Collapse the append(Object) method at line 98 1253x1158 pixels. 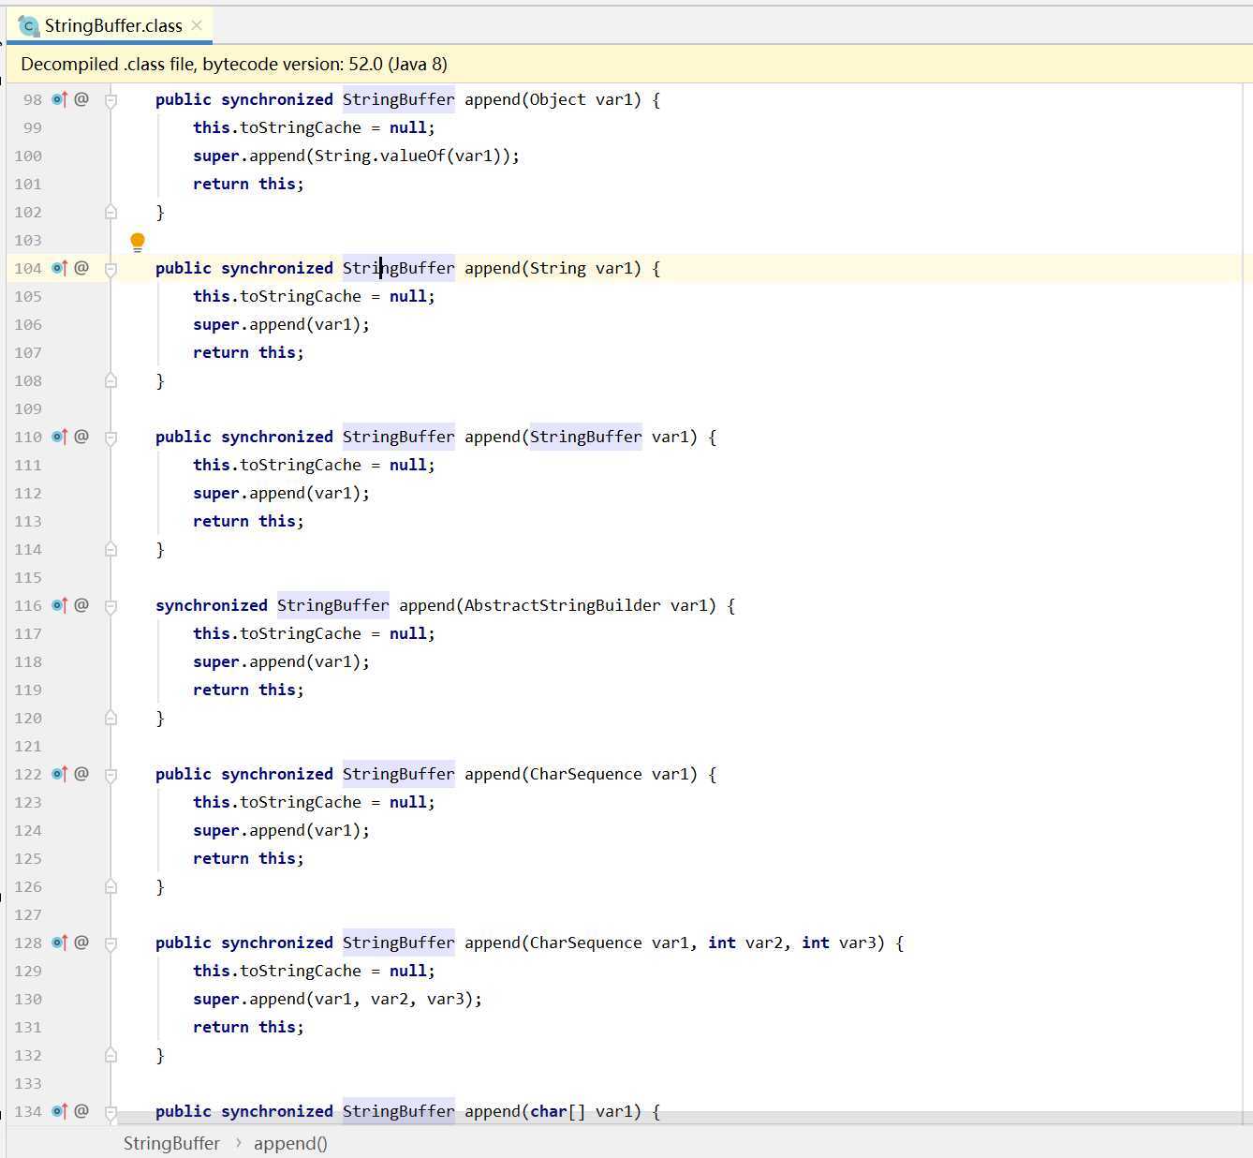pyautogui.click(x=111, y=100)
